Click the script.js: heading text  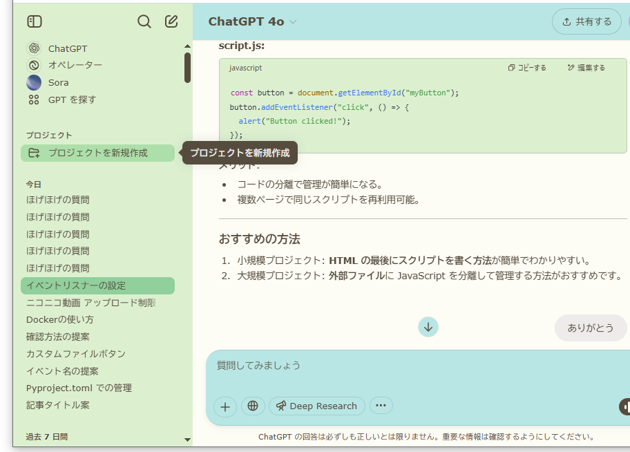pos(242,46)
